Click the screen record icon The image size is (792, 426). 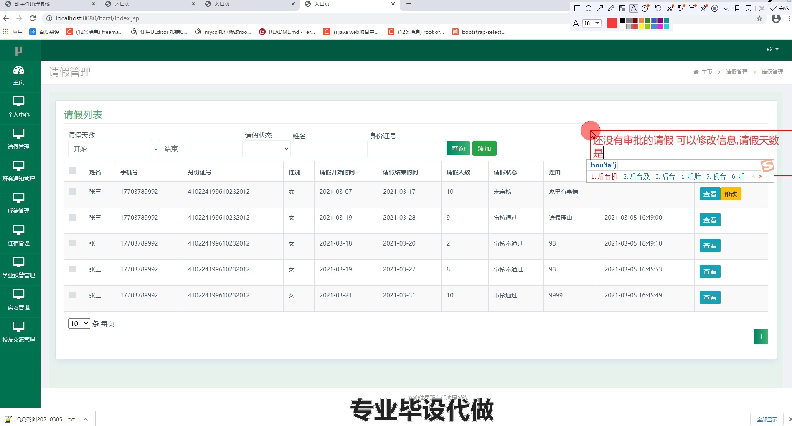point(715,8)
